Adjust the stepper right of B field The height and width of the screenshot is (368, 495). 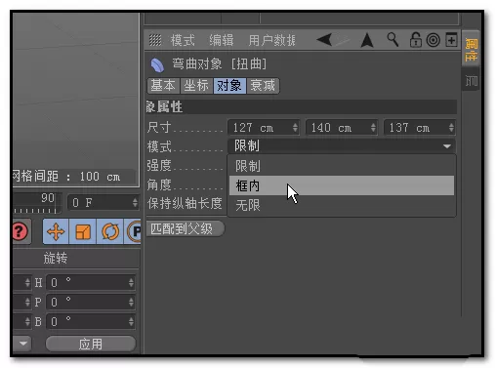131,322
